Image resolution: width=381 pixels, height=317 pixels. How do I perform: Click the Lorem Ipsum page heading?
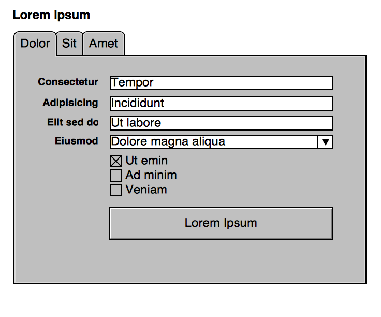[x=51, y=15]
